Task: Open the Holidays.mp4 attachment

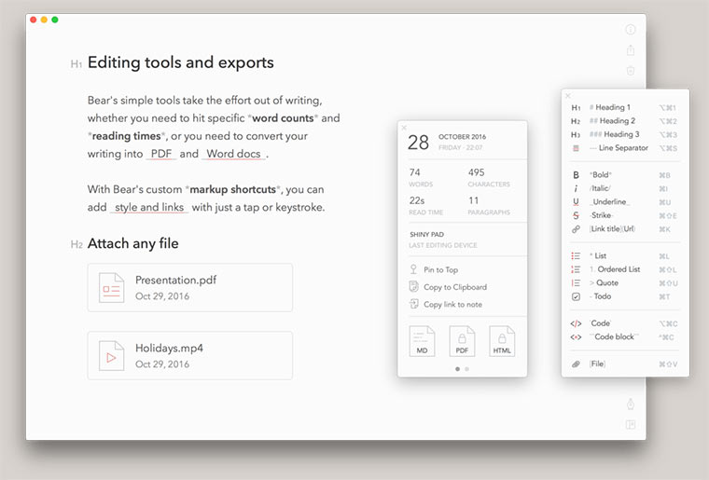Action: click(190, 355)
